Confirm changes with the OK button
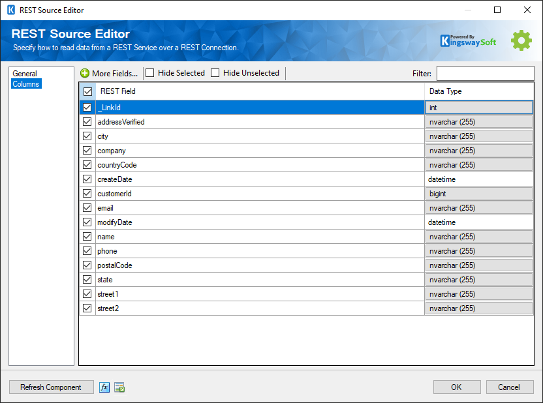The width and height of the screenshot is (543, 403). [457, 387]
